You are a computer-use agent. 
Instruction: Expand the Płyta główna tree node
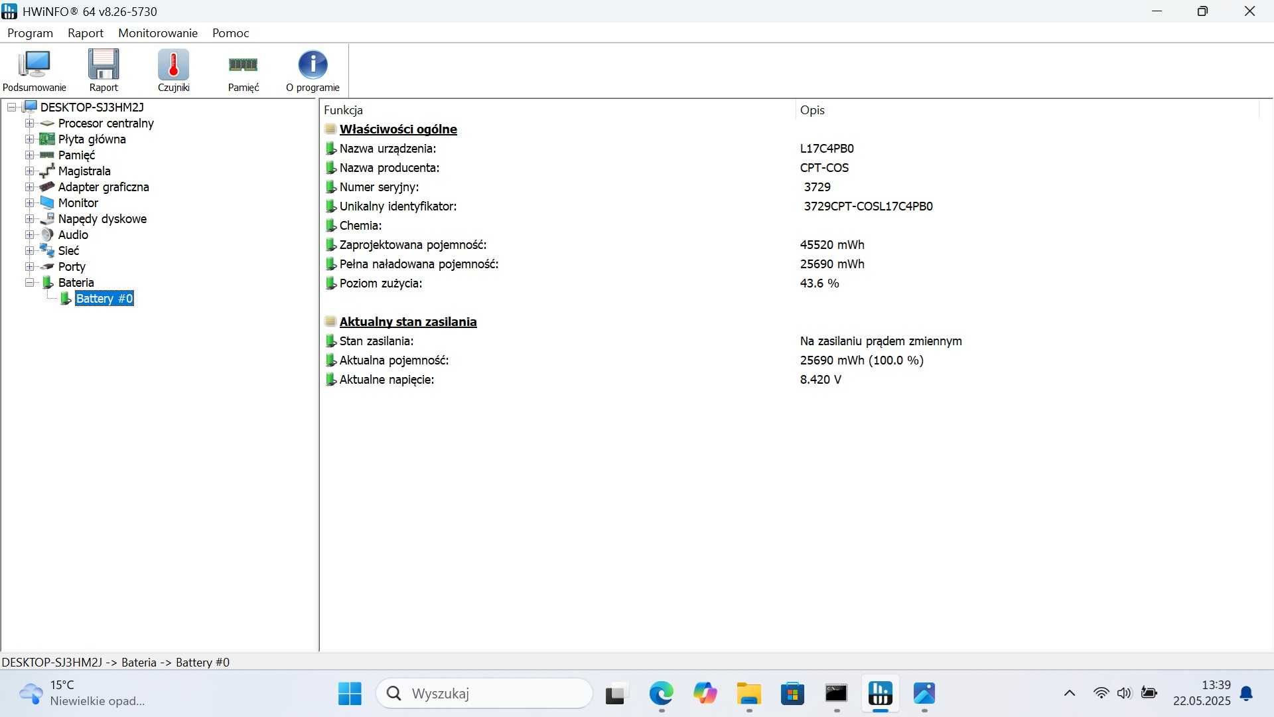coord(29,139)
